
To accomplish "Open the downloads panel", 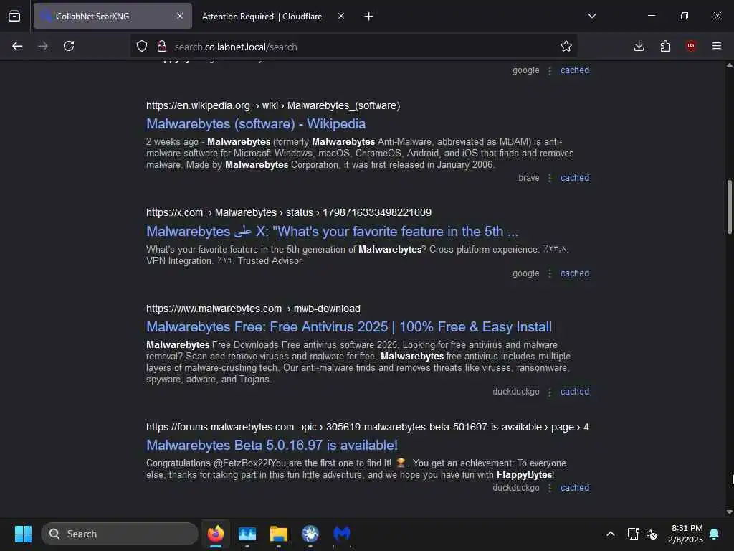I will (x=639, y=46).
